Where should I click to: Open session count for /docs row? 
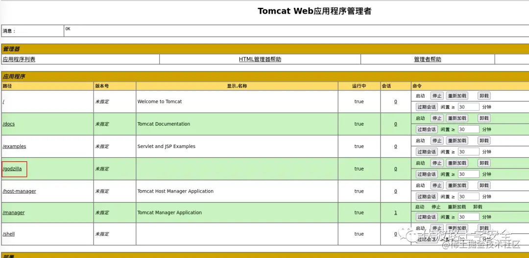396,124
